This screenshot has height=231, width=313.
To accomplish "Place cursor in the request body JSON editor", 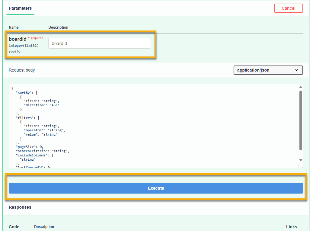I will (136, 127).
